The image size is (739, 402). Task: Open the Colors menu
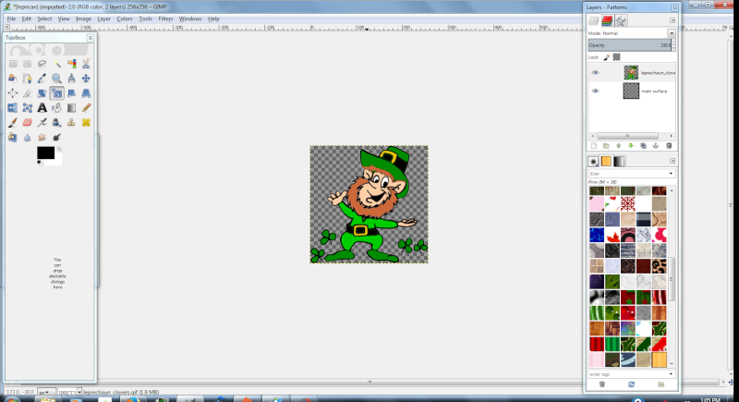pos(125,18)
